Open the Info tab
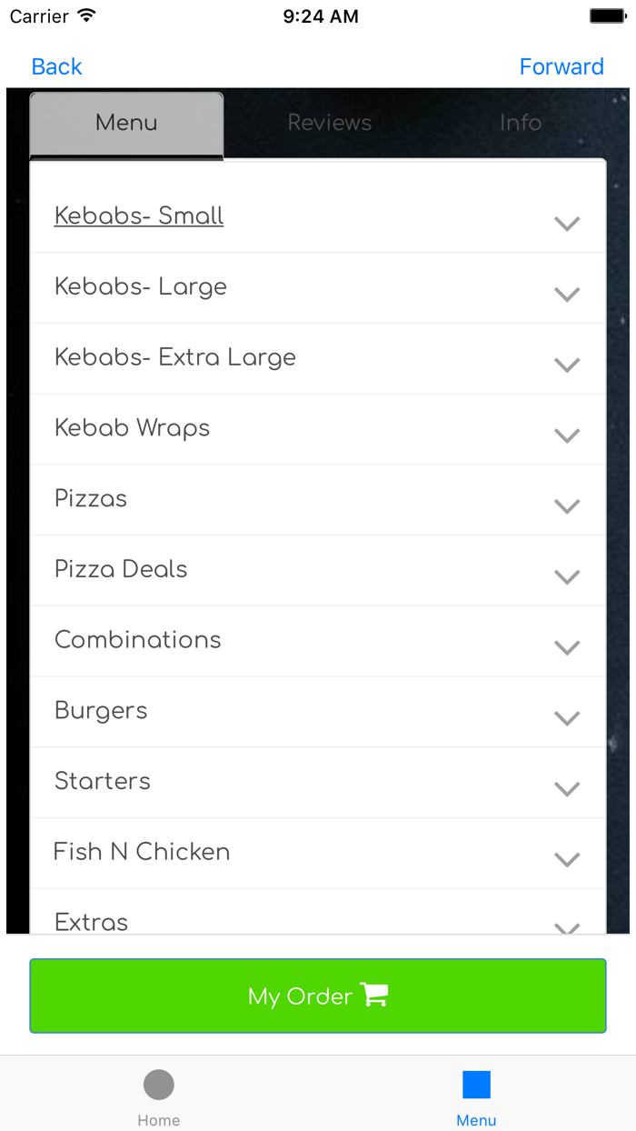This screenshot has height=1131, width=636. tap(521, 123)
